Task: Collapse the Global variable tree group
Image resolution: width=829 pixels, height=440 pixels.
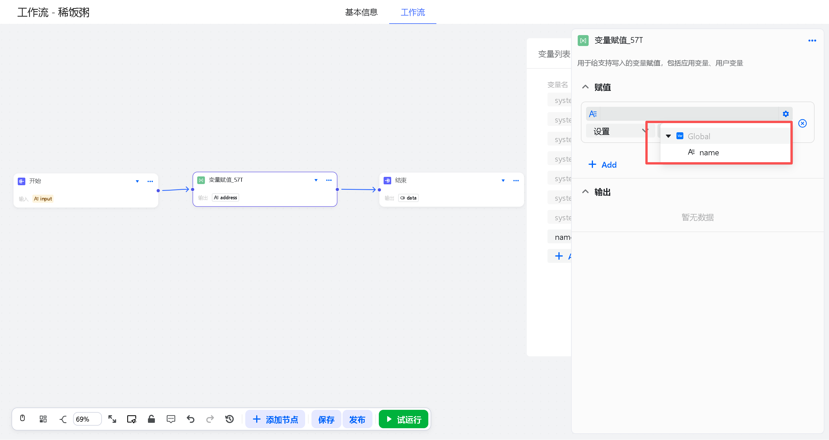Action: [x=668, y=136]
